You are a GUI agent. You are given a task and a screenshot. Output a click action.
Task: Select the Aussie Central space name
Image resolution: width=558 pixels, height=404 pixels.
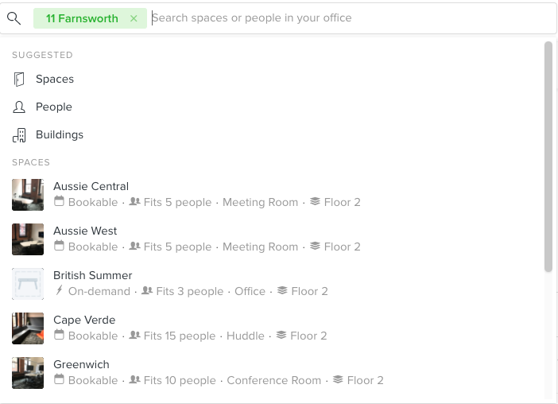click(x=91, y=186)
